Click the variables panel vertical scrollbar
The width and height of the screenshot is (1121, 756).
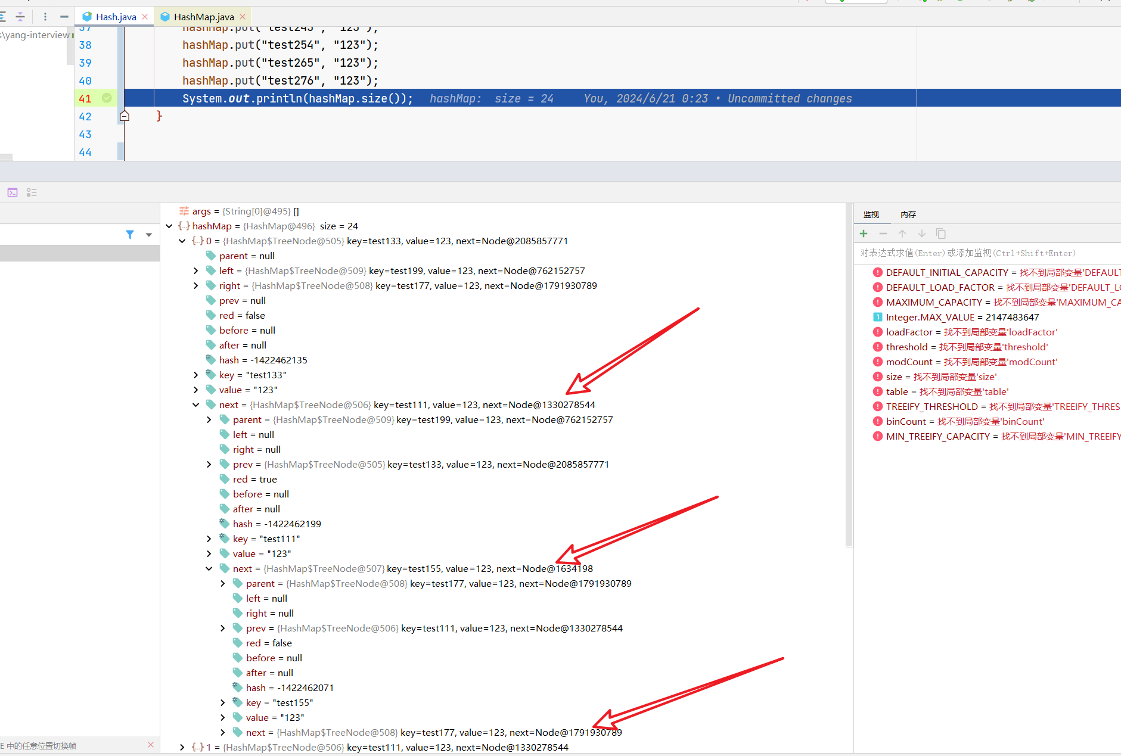[x=849, y=375]
